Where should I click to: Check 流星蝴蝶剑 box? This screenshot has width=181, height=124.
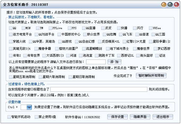(x=84, y=49)
